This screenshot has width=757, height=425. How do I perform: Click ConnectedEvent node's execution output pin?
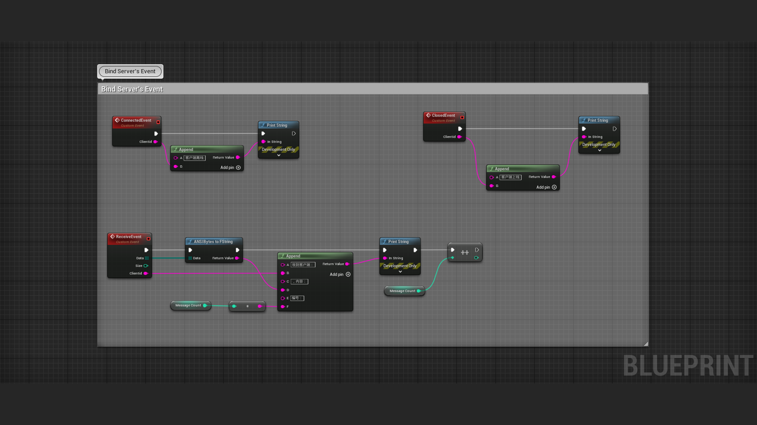[156, 134]
